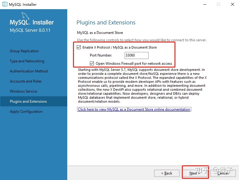Go to Type and Networking step
Screen dimensions: 239x180
click(x=27, y=61)
